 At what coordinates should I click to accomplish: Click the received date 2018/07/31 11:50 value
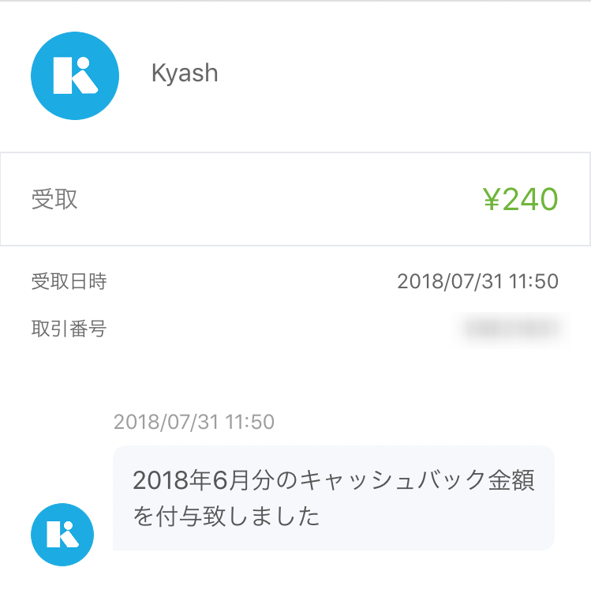tap(477, 281)
